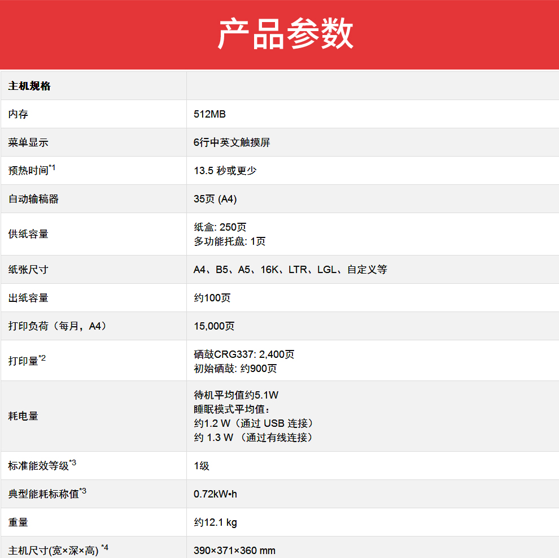Viewport: 559px width, 558px height.
Task: Click the 纸盒: 250页 text
Action: click(220, 227)
